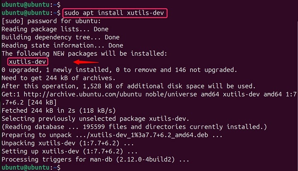Click the following NEW packages line
Image resolution: width=298 pixels, height=171 pixels.
[84, 54]
